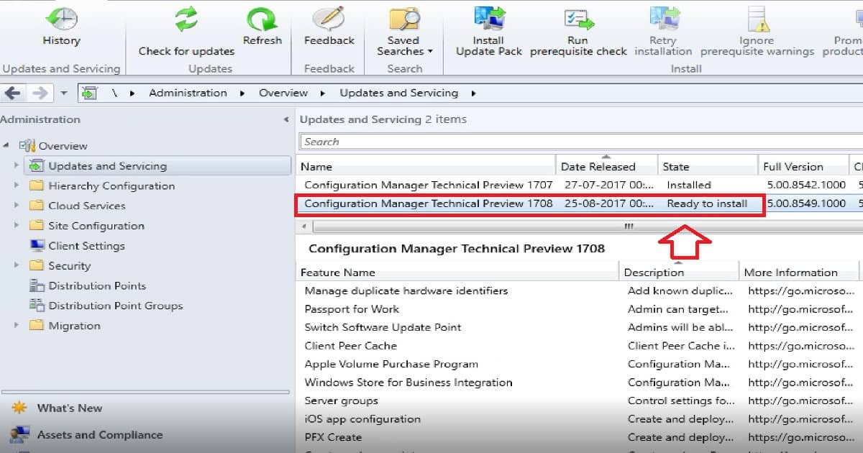Refresh the Updates and Servicing view

pos(262,27)
